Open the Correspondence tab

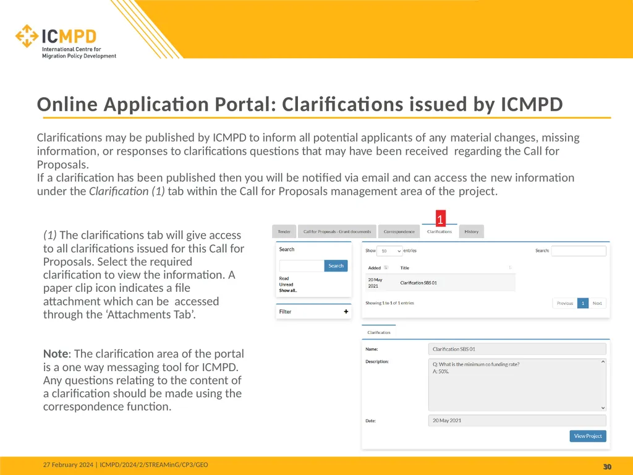click(399, 231)
